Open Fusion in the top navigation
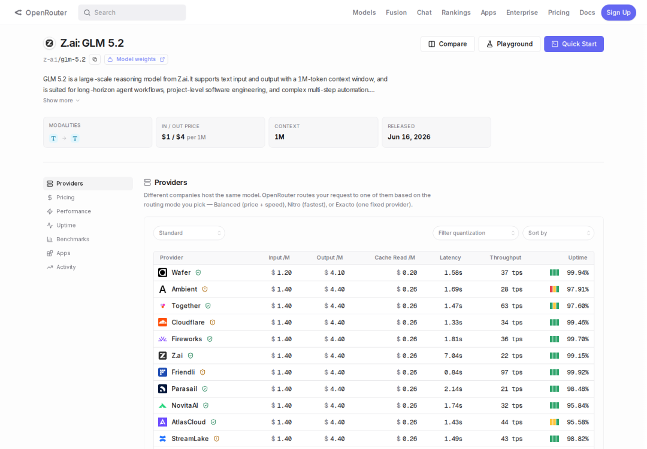 (396, 13)
